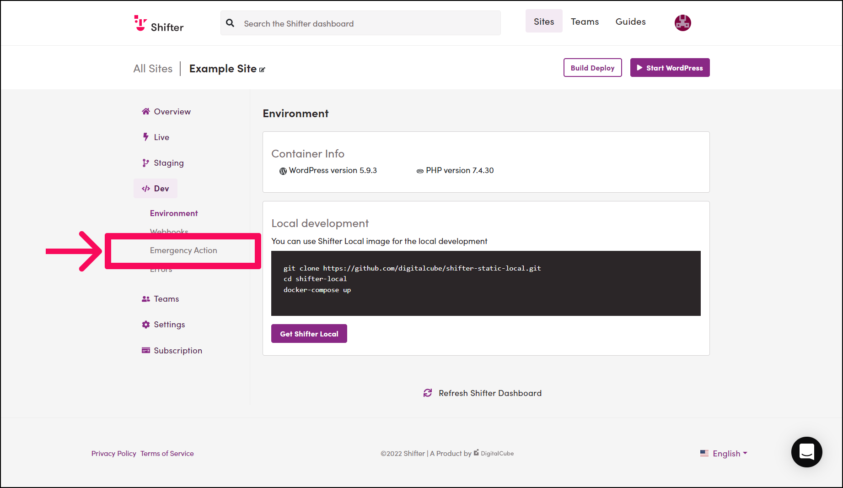Click the Get Shifter Local button
The image size is (843, 488).
[309, 334]
